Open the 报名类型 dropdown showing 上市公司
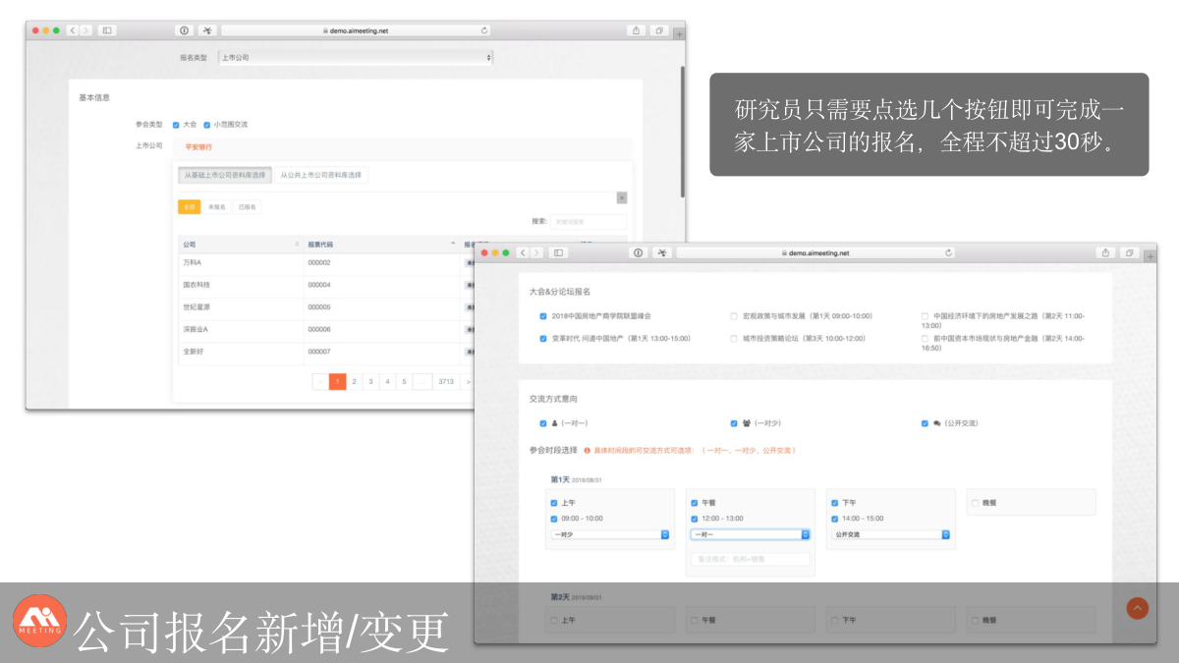 (x=354, y=58)
